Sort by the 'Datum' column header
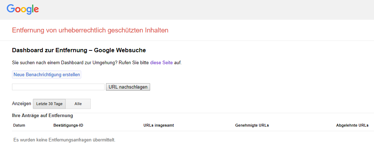 [19, 125]
